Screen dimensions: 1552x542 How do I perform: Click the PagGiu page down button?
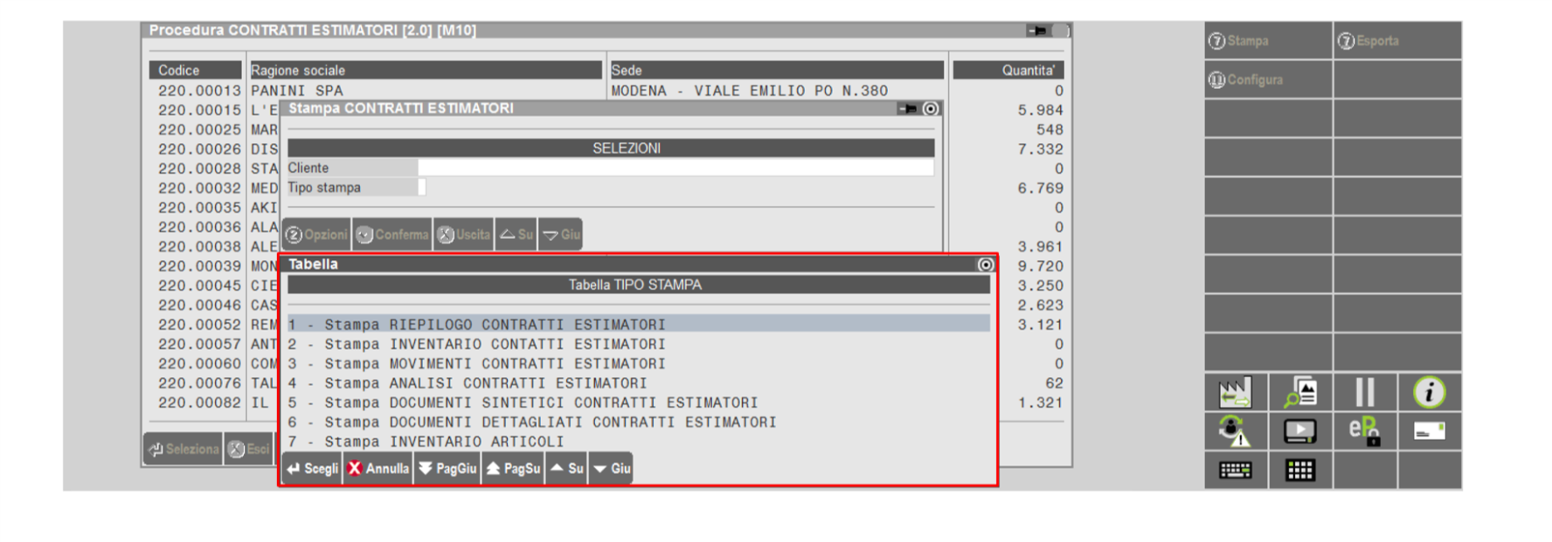(x=447, y=469)
